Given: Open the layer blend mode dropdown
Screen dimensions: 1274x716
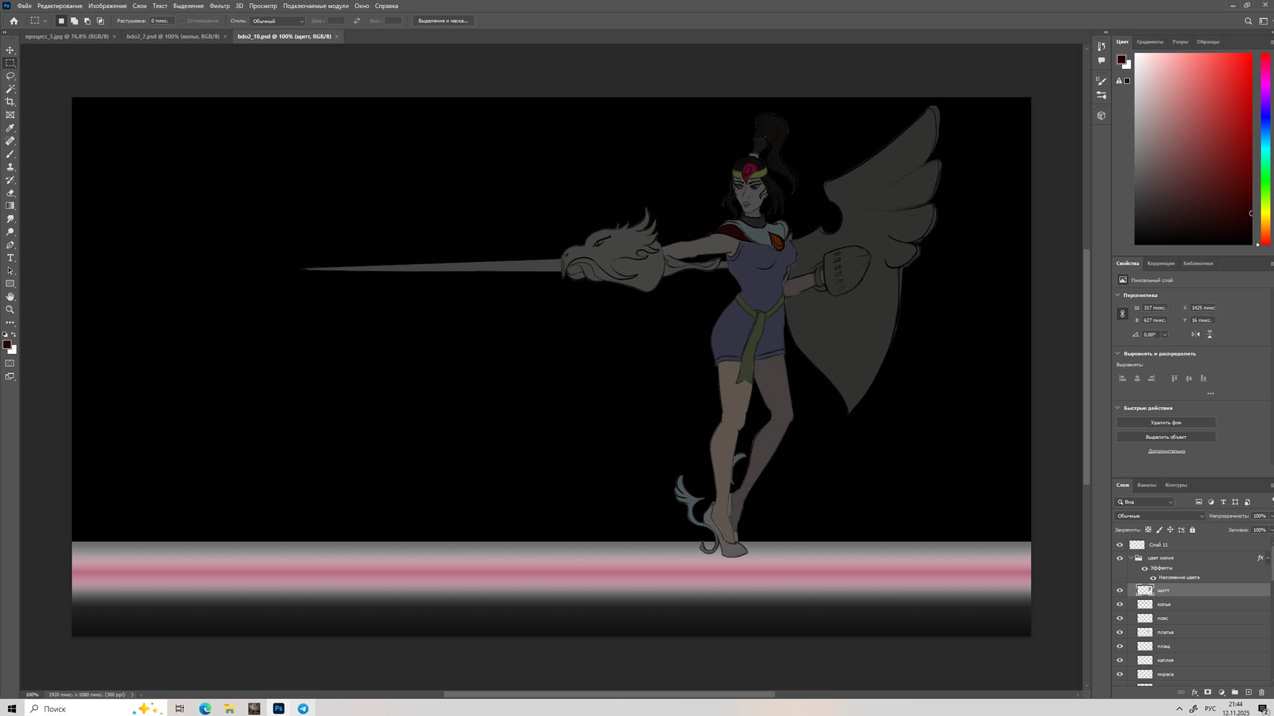Looking at the screenshot, I should [1159, 516].
